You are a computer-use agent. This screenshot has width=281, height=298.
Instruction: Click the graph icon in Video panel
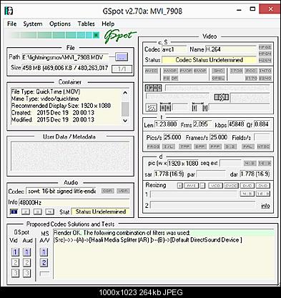152,108
